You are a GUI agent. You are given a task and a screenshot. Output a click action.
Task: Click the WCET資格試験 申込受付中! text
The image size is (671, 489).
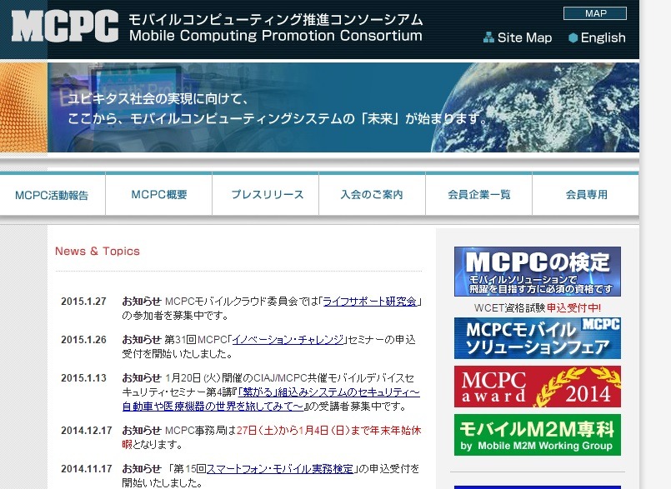click(x=537, y=307)
